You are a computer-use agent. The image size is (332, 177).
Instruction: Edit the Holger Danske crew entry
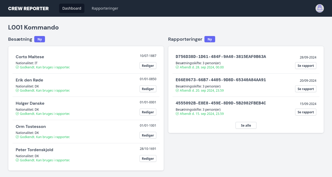pyautogui.click(x=148, y=112)
